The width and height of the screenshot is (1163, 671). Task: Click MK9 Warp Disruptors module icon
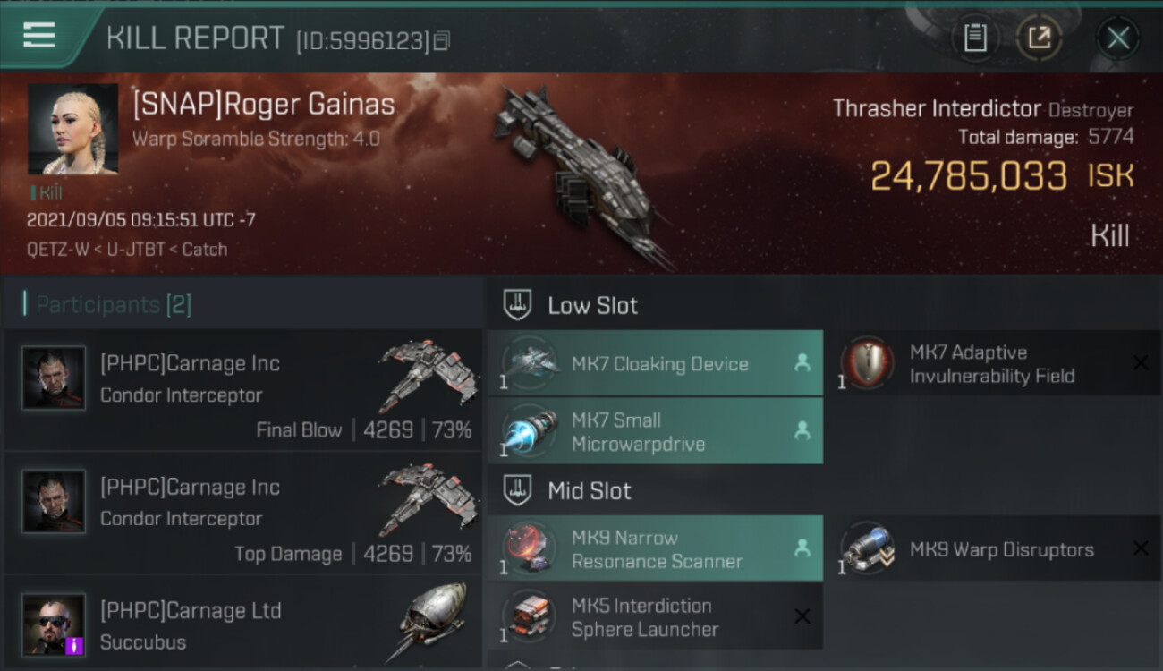867,548
